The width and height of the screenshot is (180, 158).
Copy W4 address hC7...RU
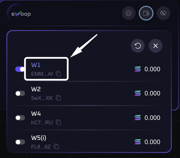[x=58, y=122]
